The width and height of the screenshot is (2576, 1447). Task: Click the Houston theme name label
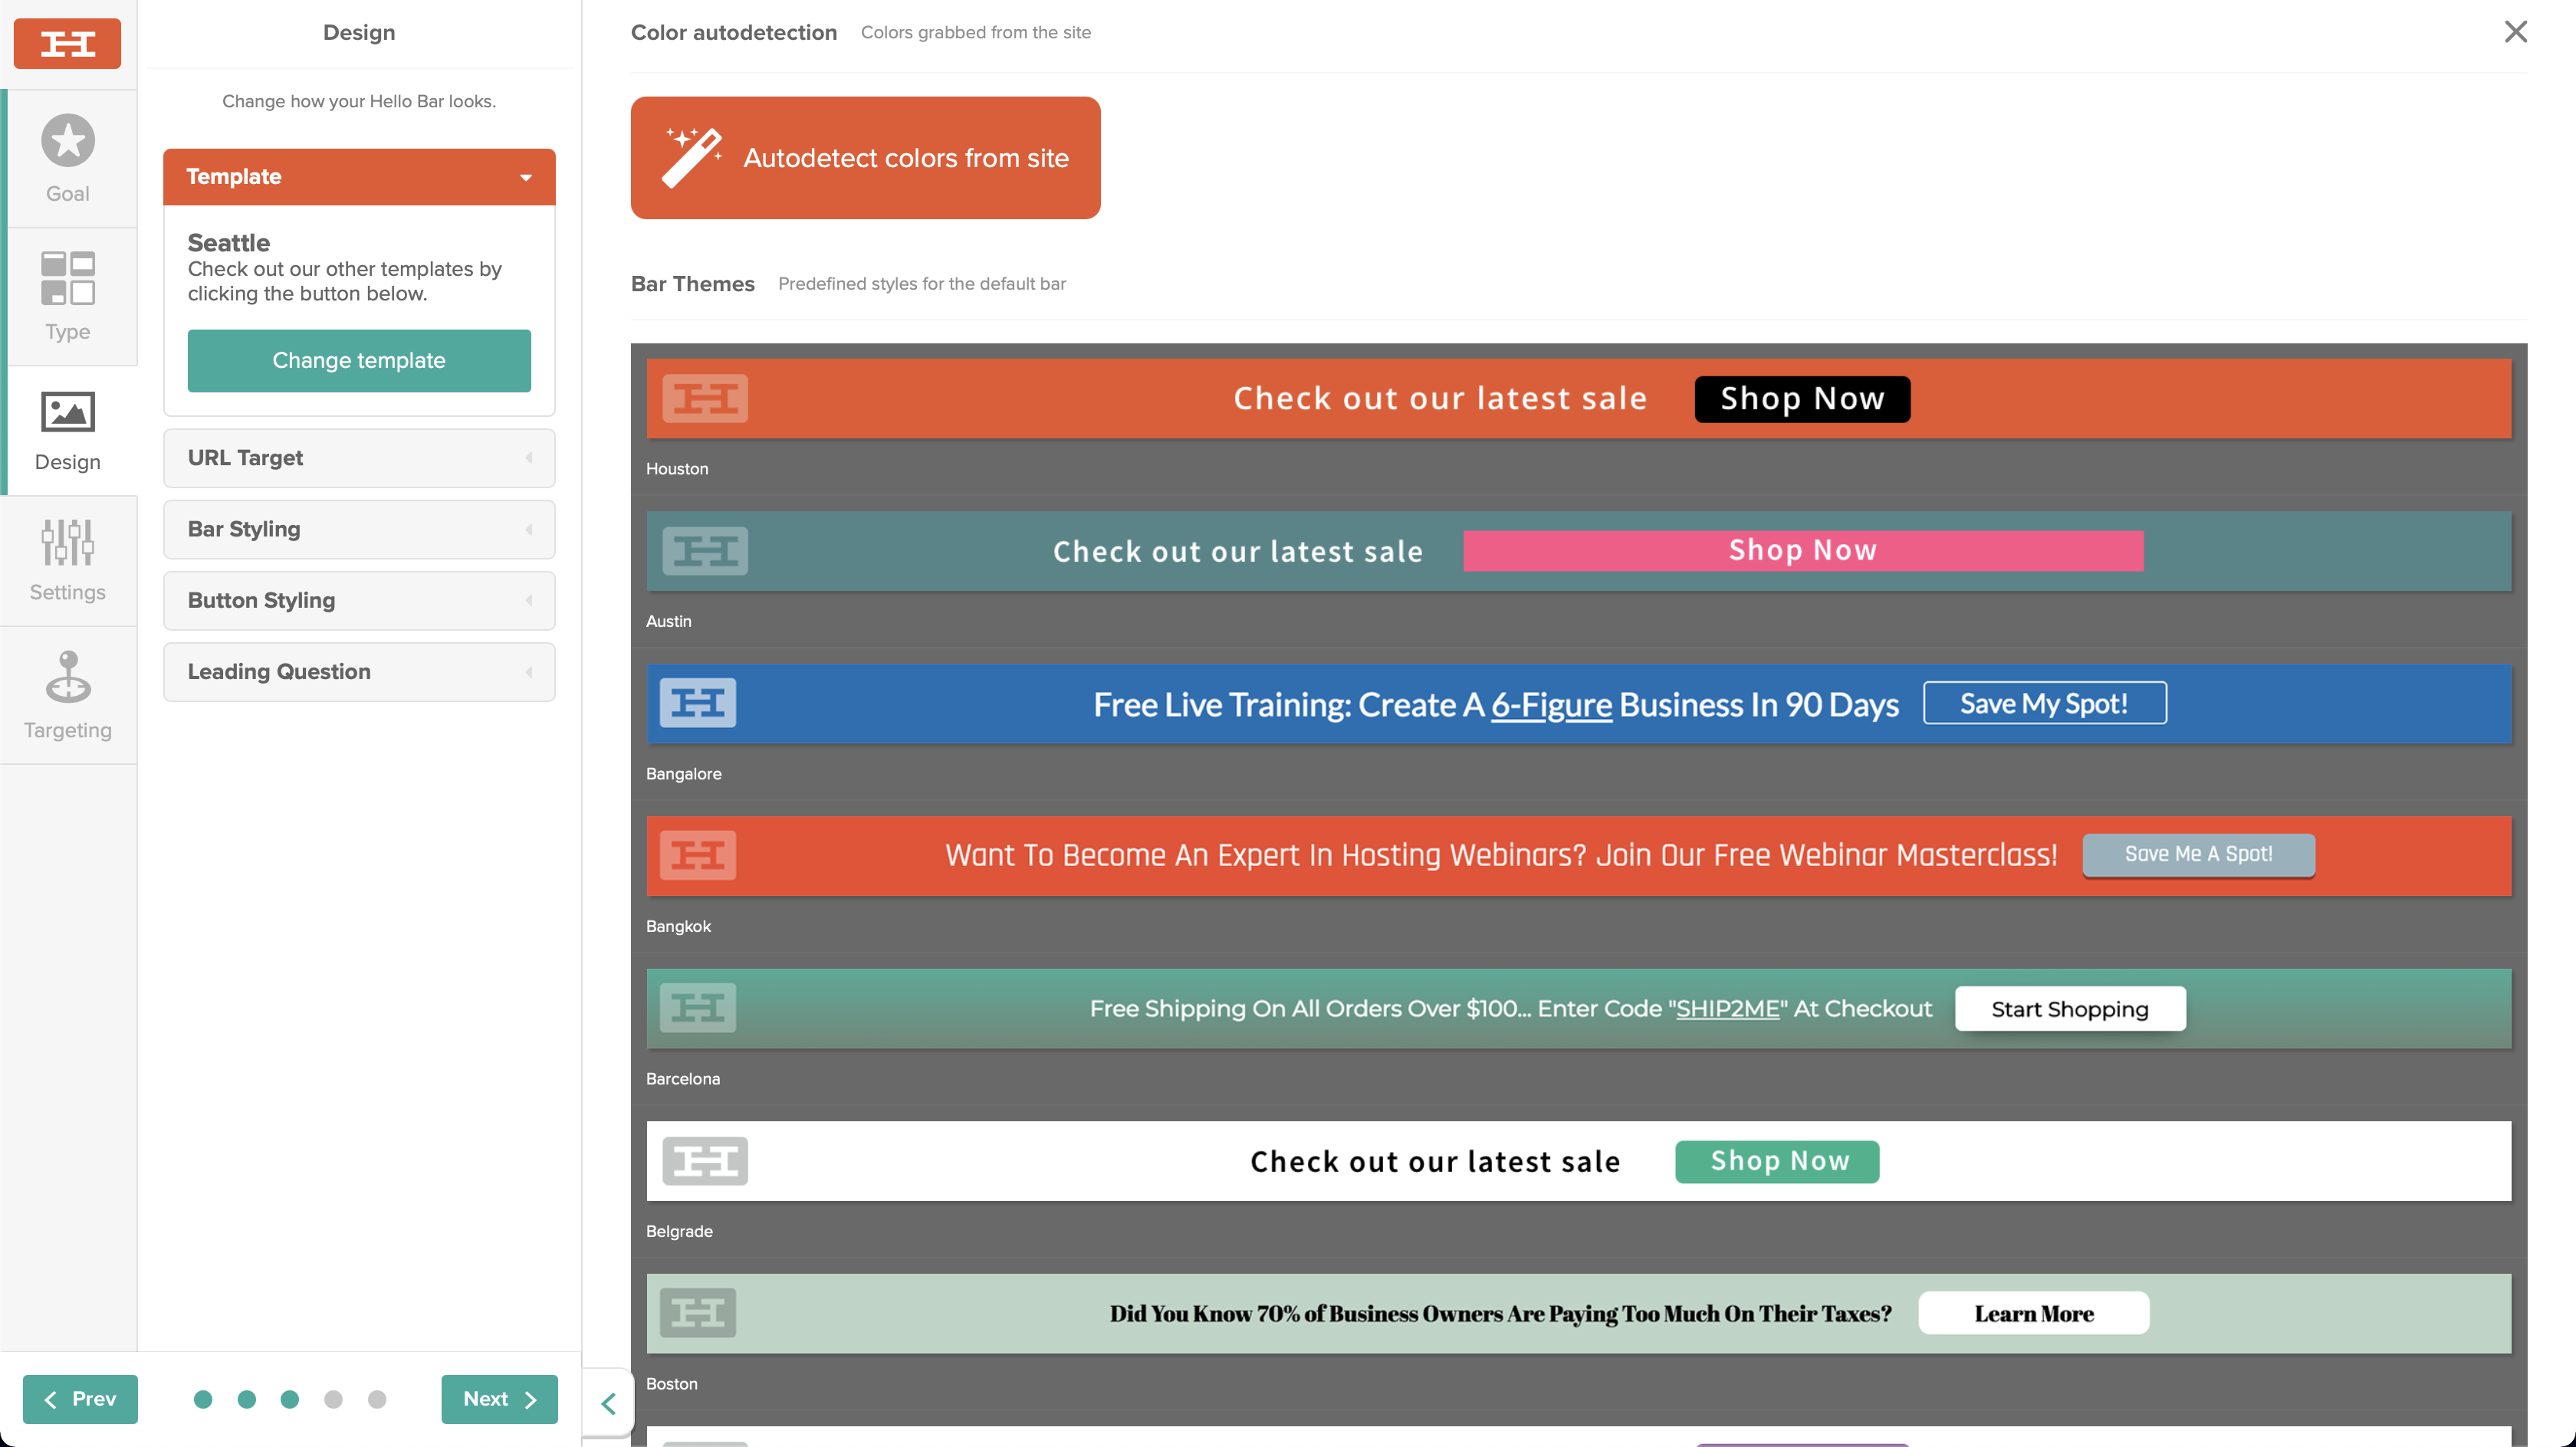coord(677,469)
